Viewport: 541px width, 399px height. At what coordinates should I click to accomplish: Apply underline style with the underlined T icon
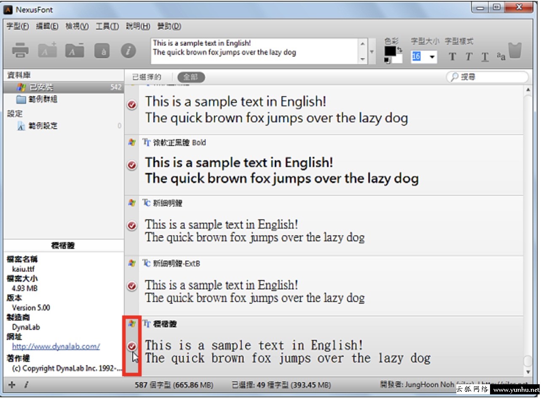click(x=485, y=57)
